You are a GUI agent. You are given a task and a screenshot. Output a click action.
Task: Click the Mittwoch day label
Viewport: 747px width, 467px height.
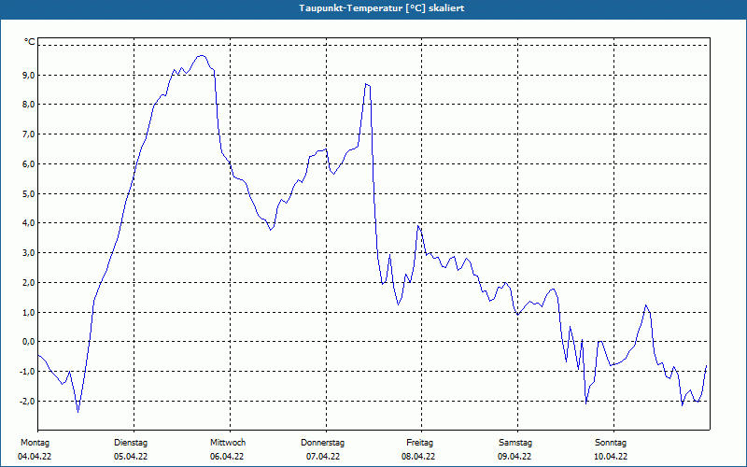[x=228, y=443]
